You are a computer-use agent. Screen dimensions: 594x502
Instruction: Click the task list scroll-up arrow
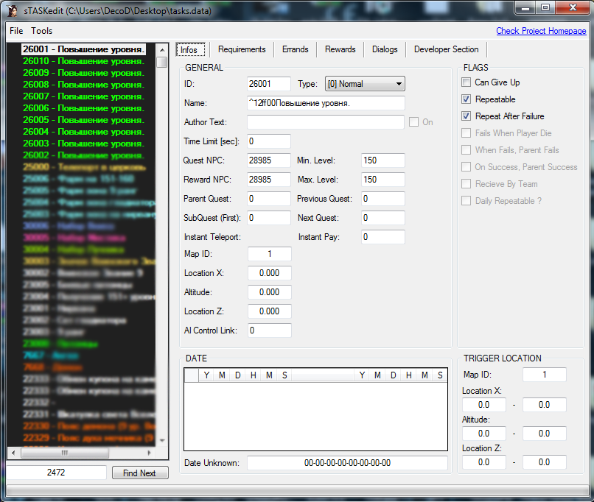click(x=162, y=49)
